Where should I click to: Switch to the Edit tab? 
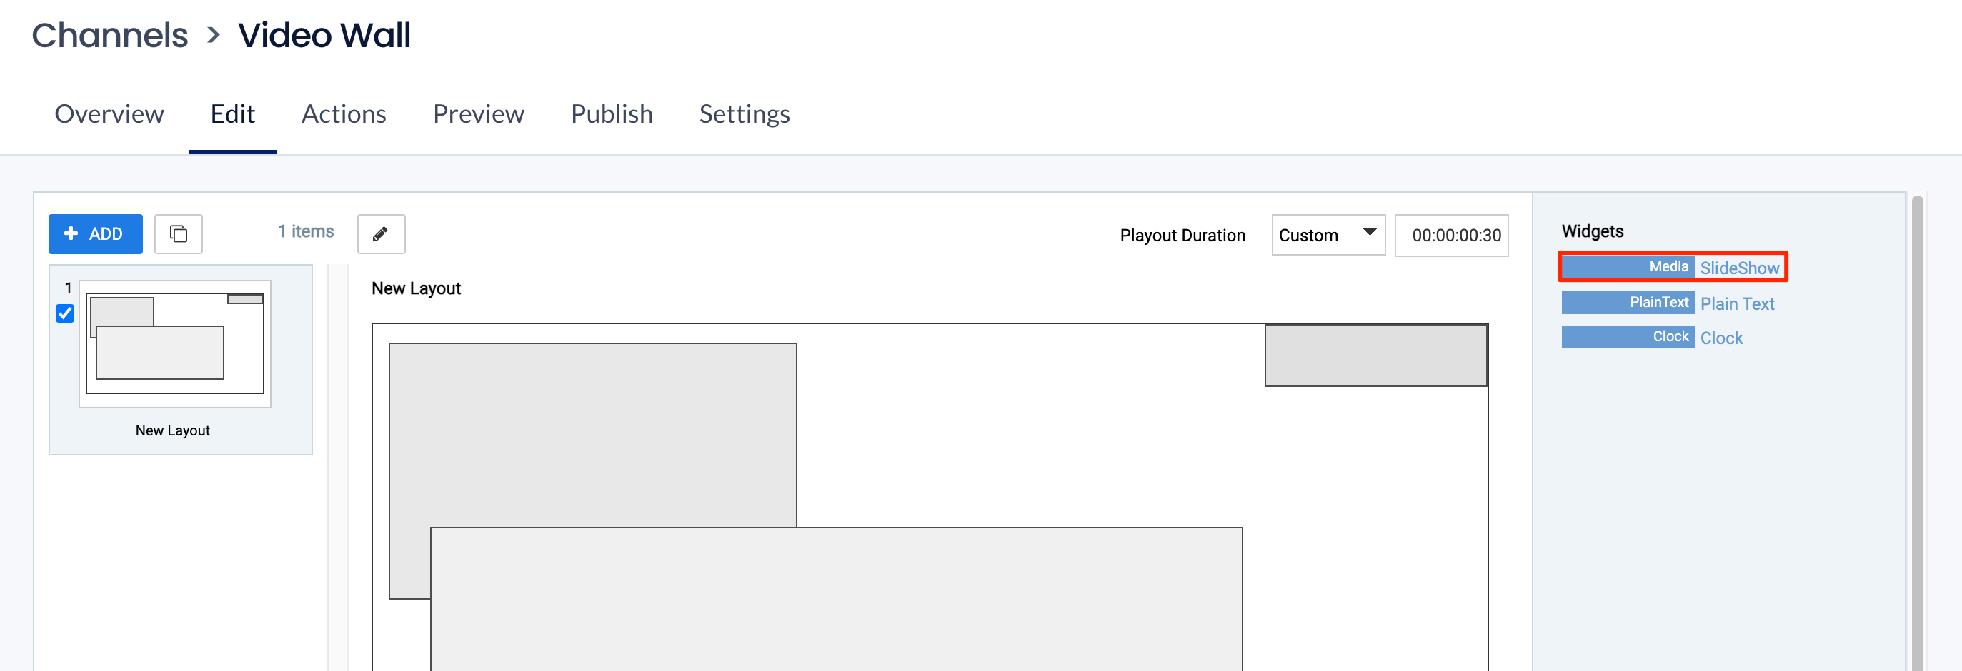coord(232,114)
